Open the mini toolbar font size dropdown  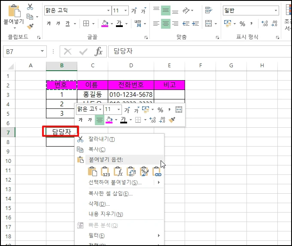click(x=119, y=109)
